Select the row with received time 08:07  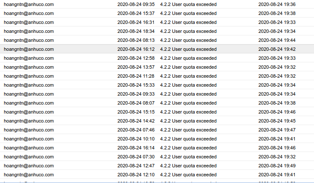pyautogui.click(x=157, y=103)
